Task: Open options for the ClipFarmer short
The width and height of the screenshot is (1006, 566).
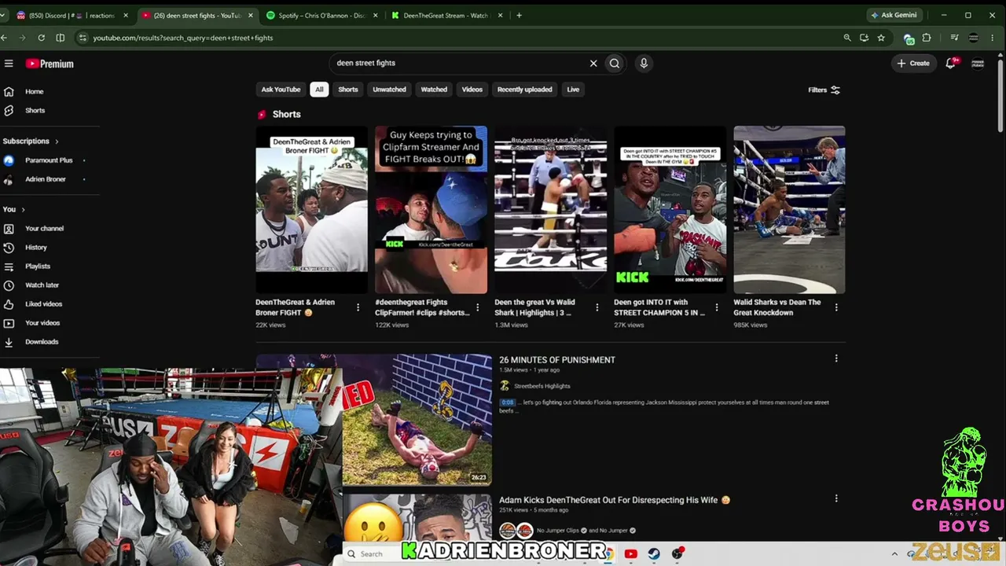Action: 478,307
